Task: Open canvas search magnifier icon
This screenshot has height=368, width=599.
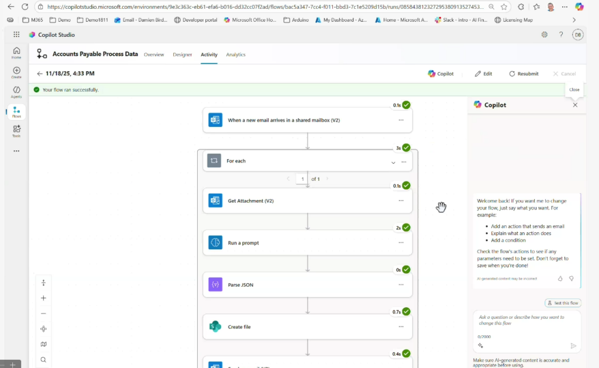Action: point(43,360)
